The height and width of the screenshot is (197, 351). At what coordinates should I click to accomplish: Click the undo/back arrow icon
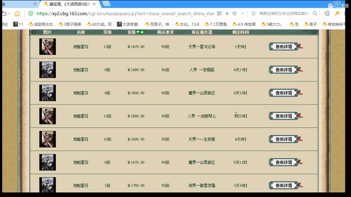(4, 14)
